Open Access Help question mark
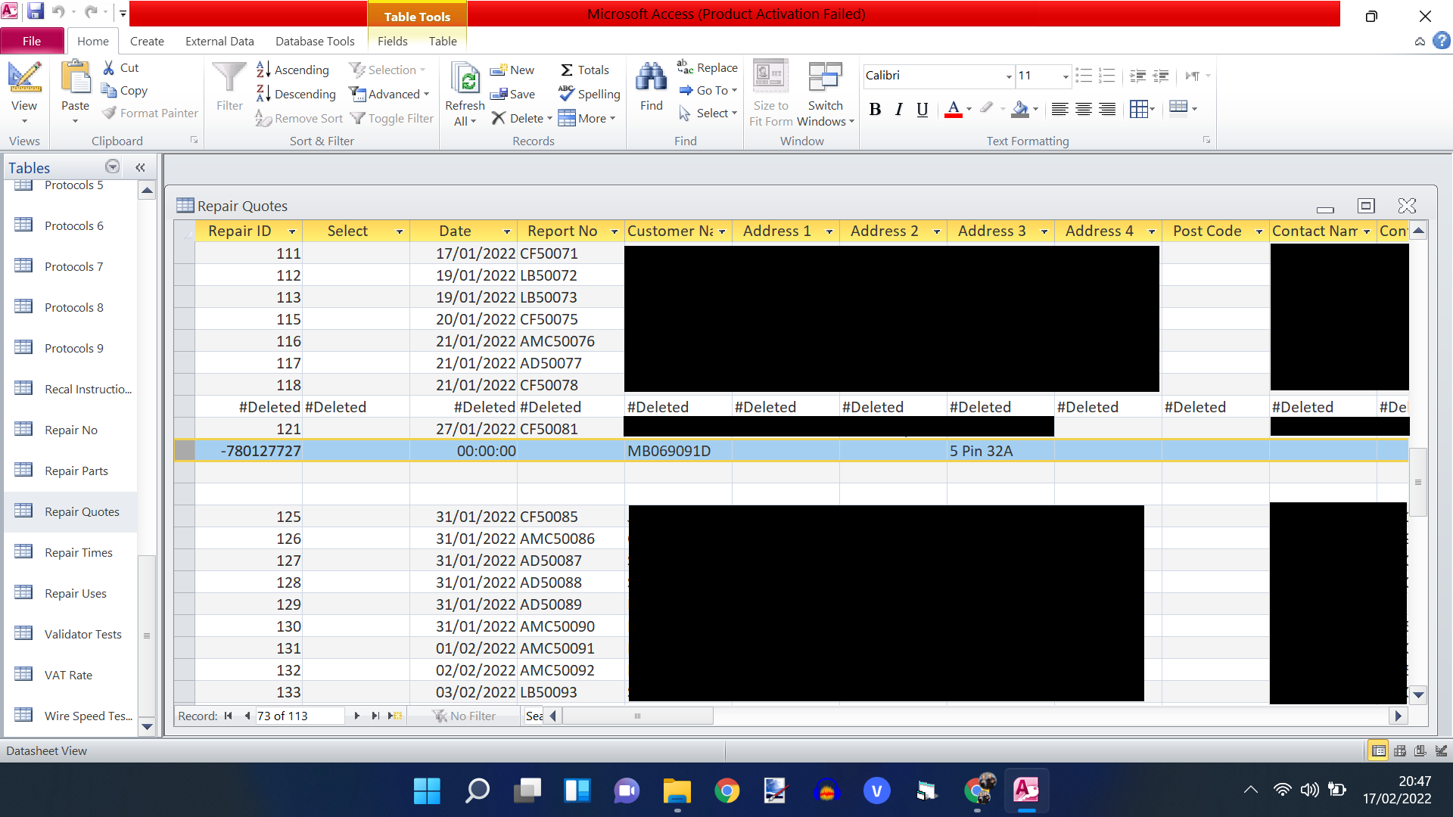Screen dimensions: 1453x817 click(1442, 41)
